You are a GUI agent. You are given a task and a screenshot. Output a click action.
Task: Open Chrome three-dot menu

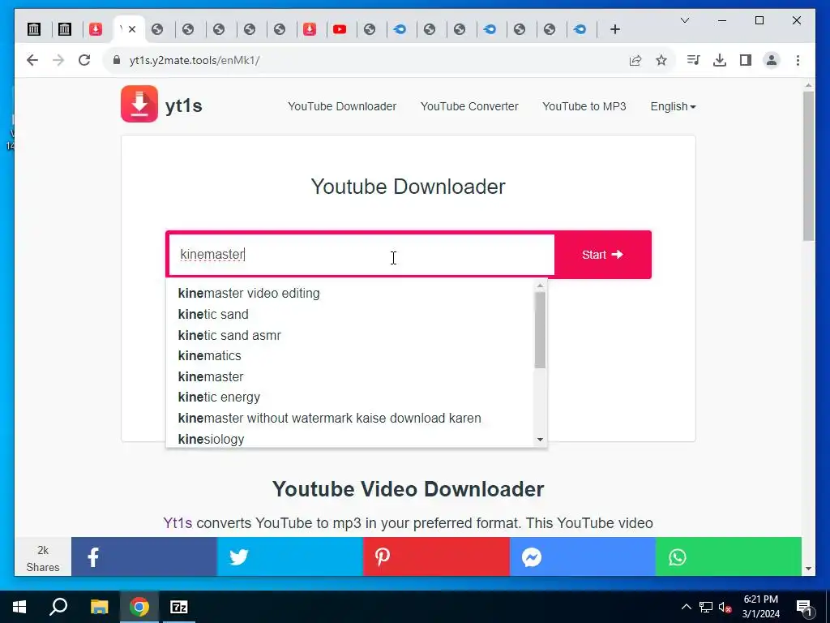tap(798, 60)
